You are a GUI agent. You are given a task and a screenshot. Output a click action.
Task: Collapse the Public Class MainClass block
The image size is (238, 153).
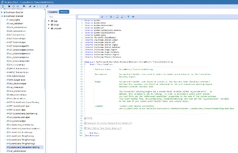(85, 64)
